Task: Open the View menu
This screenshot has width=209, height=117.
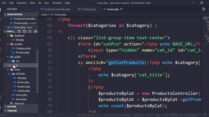Action: pyautogui.click(x=32, y=3)
